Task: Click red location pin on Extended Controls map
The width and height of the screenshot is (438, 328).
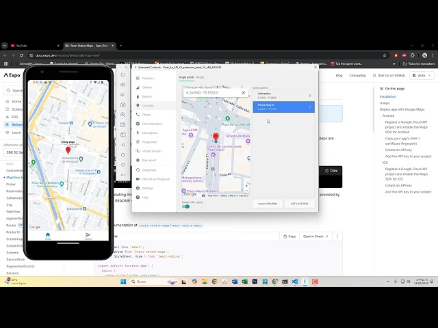Action: (216, 137)
